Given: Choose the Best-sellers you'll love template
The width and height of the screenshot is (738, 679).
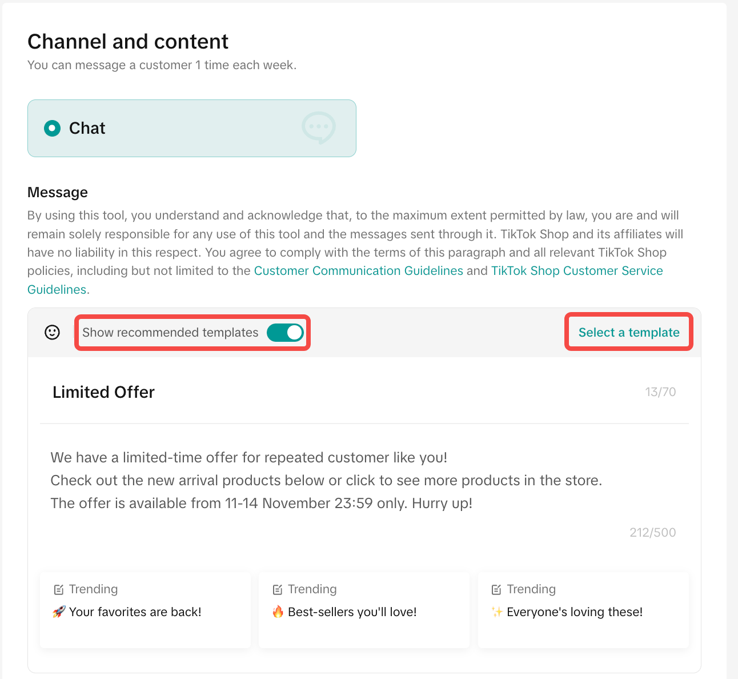Looking at the screenshot, I should click(x=364, y=610).
